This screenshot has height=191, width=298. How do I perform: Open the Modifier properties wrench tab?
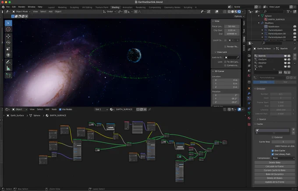(249, 94)
